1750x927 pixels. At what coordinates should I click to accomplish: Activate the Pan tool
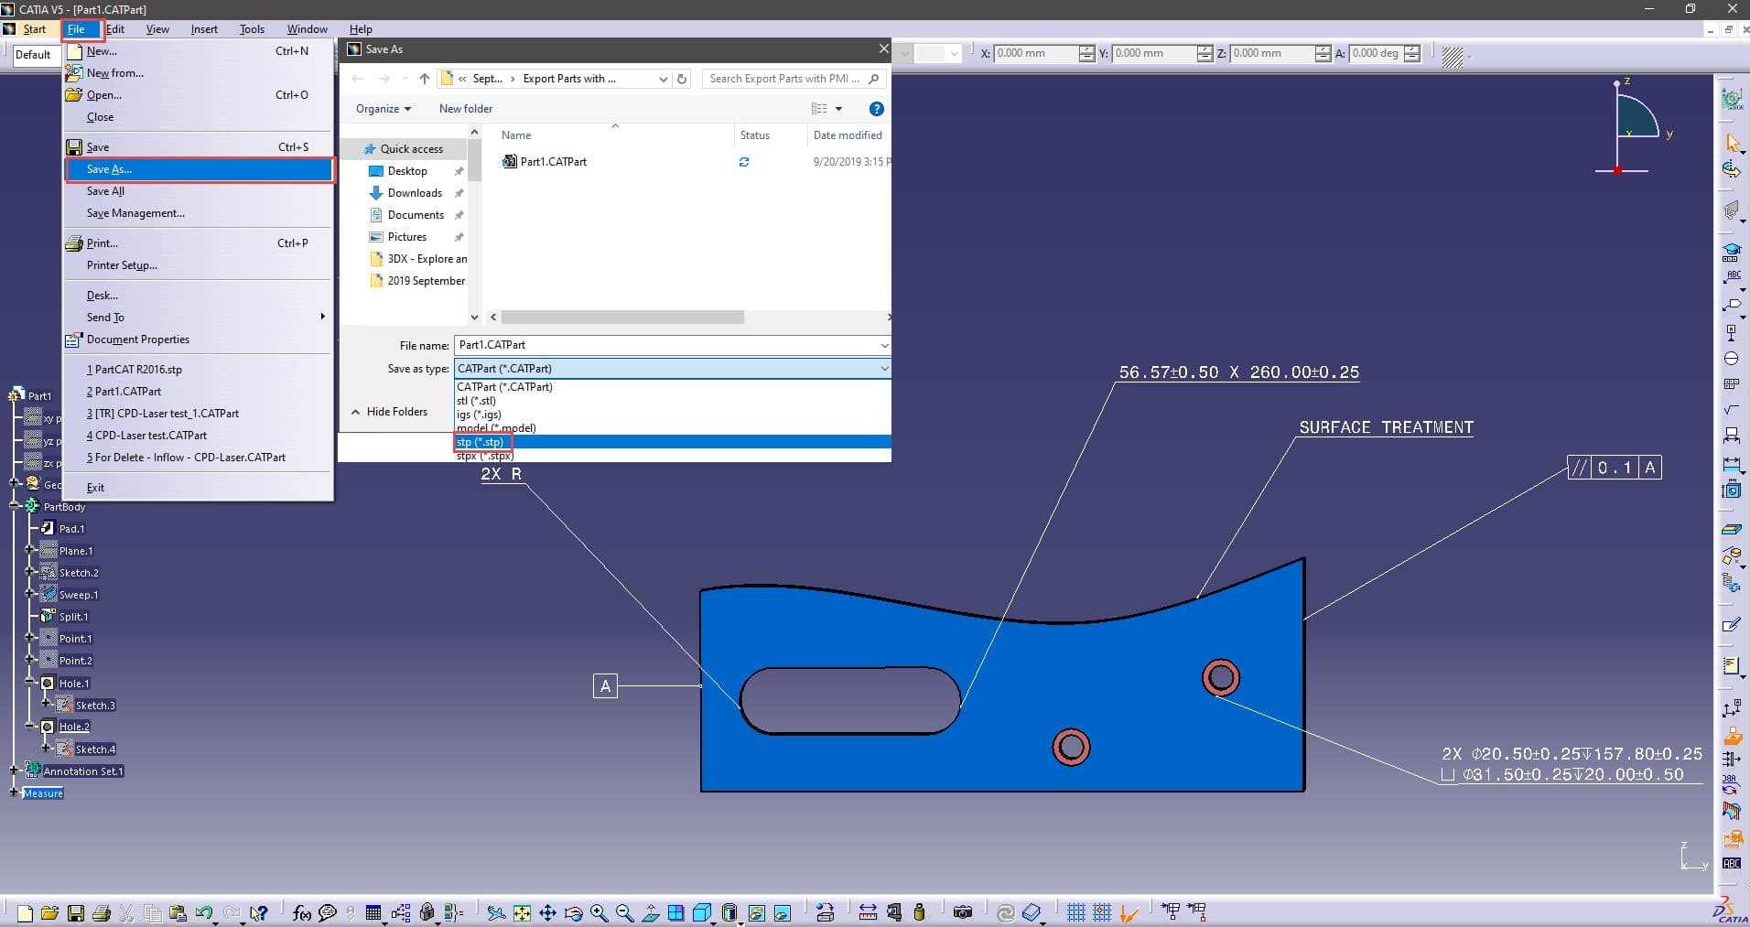(547, 911)
